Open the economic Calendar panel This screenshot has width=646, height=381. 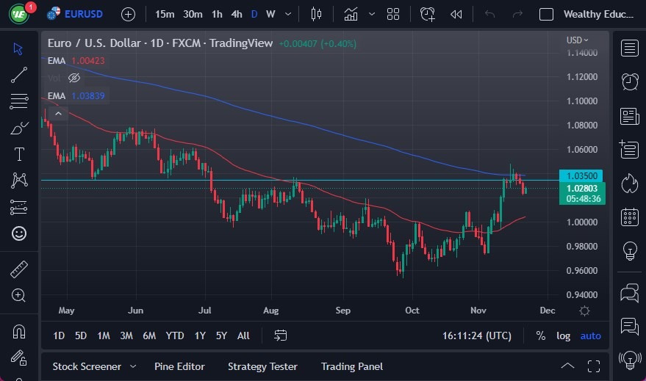629,217
